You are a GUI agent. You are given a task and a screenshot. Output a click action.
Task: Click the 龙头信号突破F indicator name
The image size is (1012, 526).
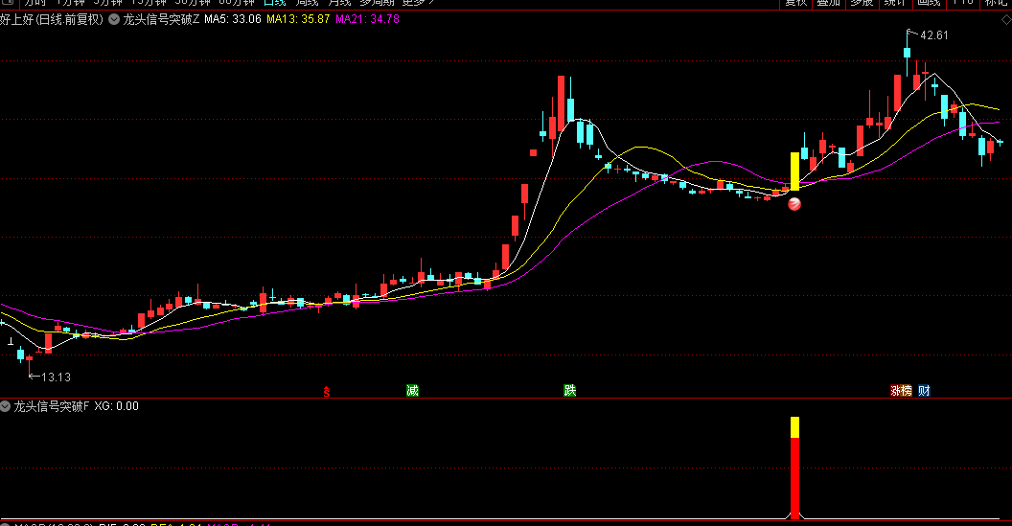tap(52, 406)
